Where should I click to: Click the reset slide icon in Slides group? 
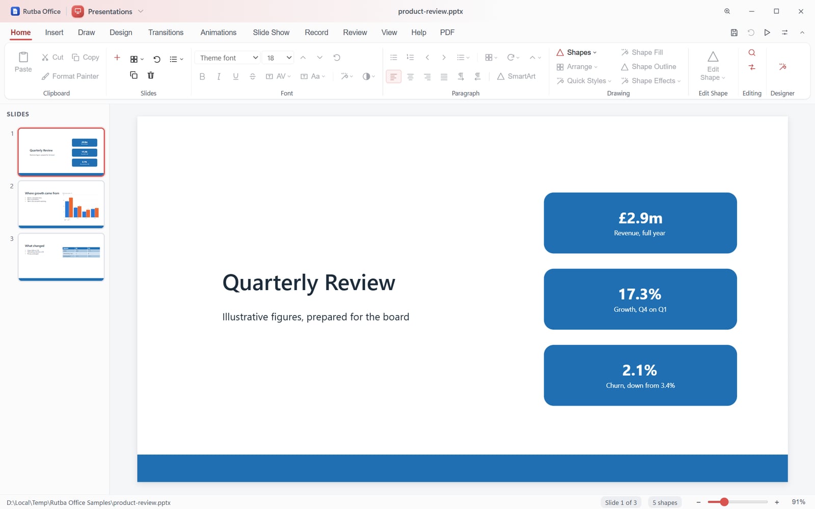point(157,59)
